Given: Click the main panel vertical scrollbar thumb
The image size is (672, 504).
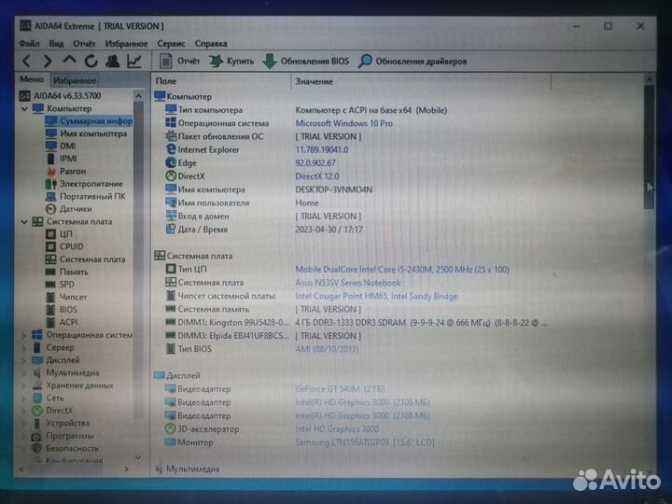Looking at the screenshot, I should (x=649, y=147).
